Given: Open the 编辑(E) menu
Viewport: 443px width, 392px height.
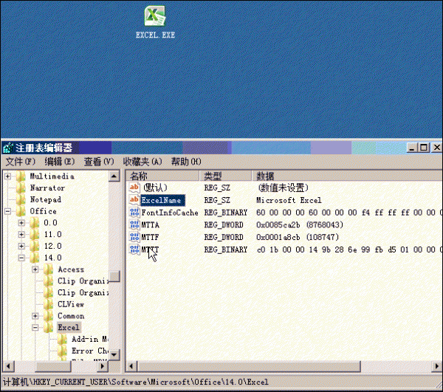Looking at the screenshot, I should (60, 162).
